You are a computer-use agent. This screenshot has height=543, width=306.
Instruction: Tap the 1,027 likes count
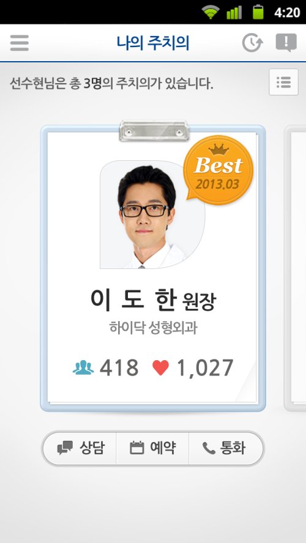205,368
